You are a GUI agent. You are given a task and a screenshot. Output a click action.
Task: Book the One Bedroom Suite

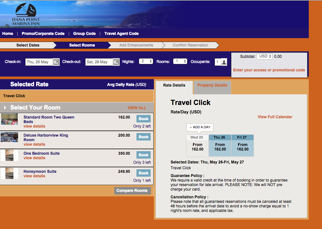[x=143, y=155]
